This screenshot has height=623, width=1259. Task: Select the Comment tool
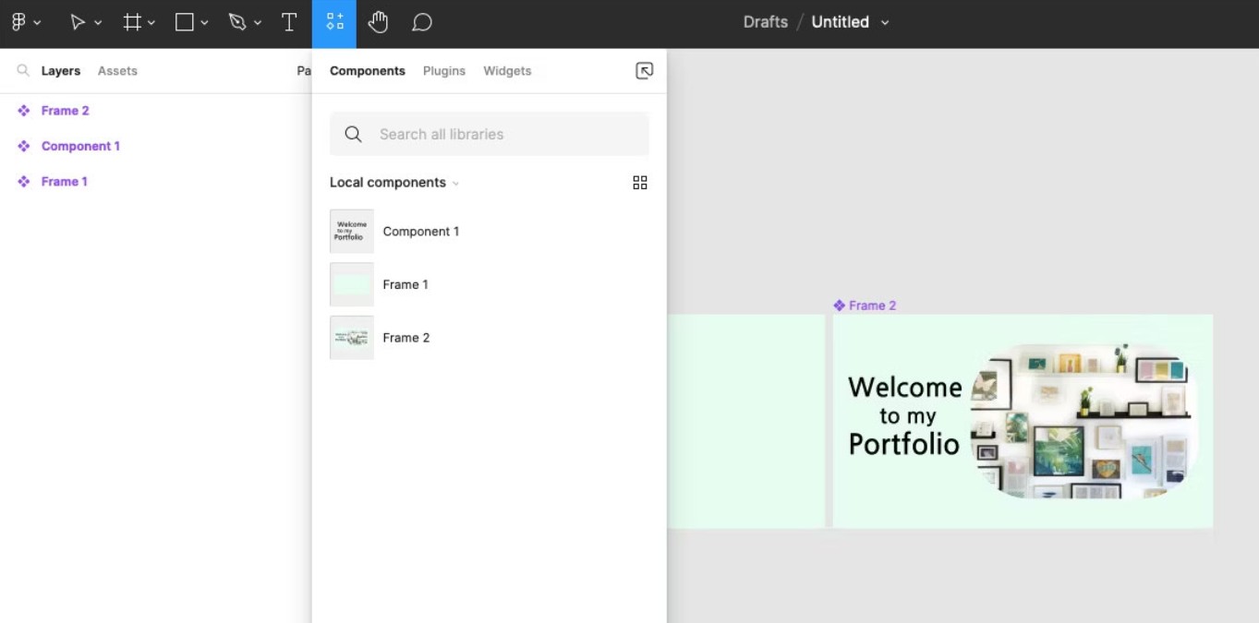point(422,22)
